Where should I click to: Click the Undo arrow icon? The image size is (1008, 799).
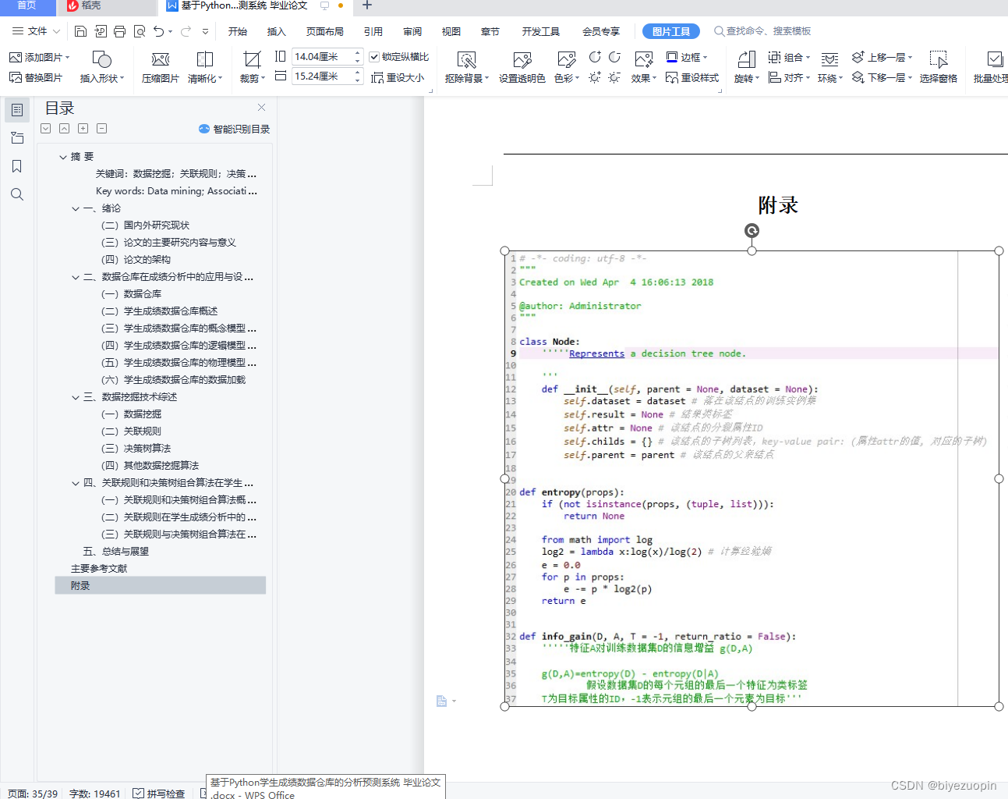(x=158, y=31)
